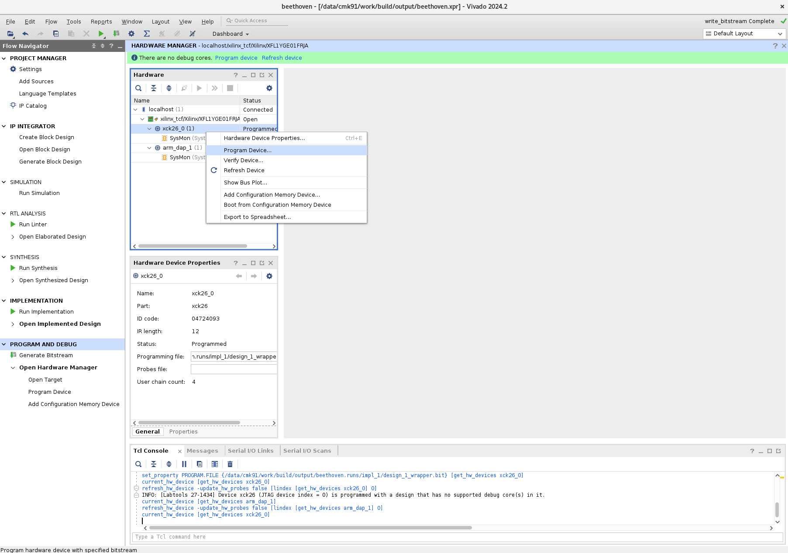The height and width of the screenshot is (553, 788).
Task: Go back in Hardware Device Properties
Action: (239, 276)
